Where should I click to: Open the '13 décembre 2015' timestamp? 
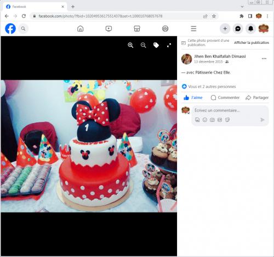pos(208,62)
